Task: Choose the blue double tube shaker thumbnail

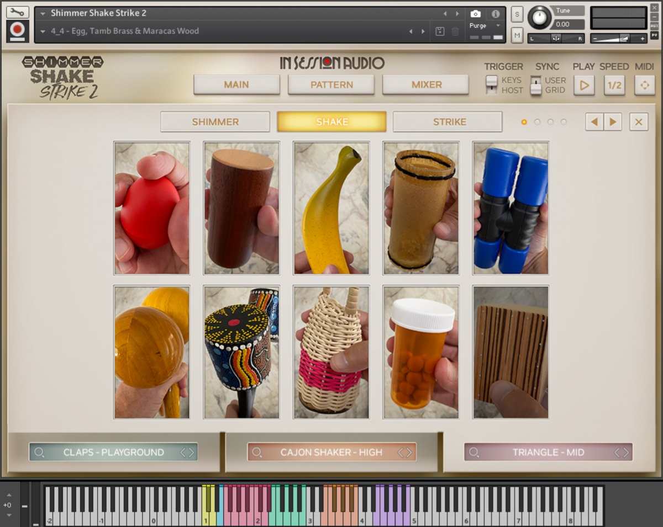Action: tap(511, 208)
